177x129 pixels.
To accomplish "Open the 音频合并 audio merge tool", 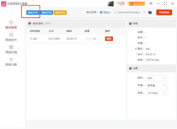I will [11, 37].
